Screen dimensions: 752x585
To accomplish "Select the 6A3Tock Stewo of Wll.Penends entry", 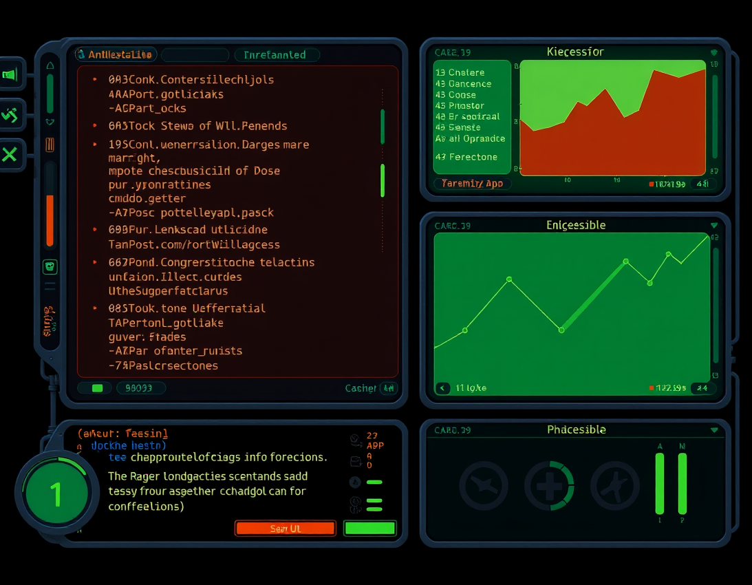I will click(x=197, y=126).
